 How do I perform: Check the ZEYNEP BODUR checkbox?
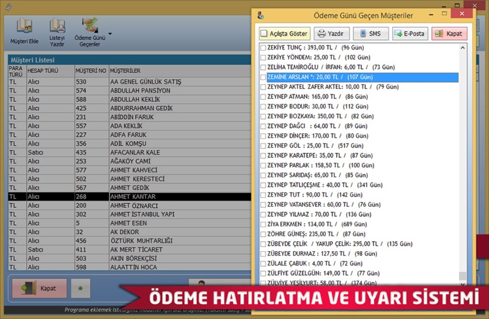point(263,106)
